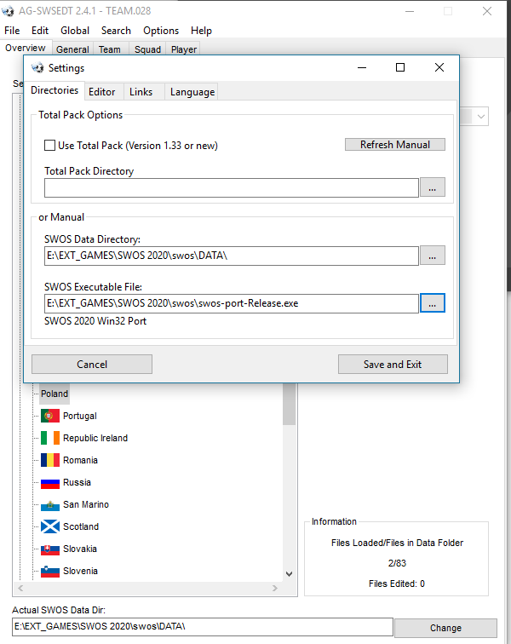This screenshot has width=511, height=644.
Task: Click the SWOS Data Directory path field
Action: pos(231,256)
